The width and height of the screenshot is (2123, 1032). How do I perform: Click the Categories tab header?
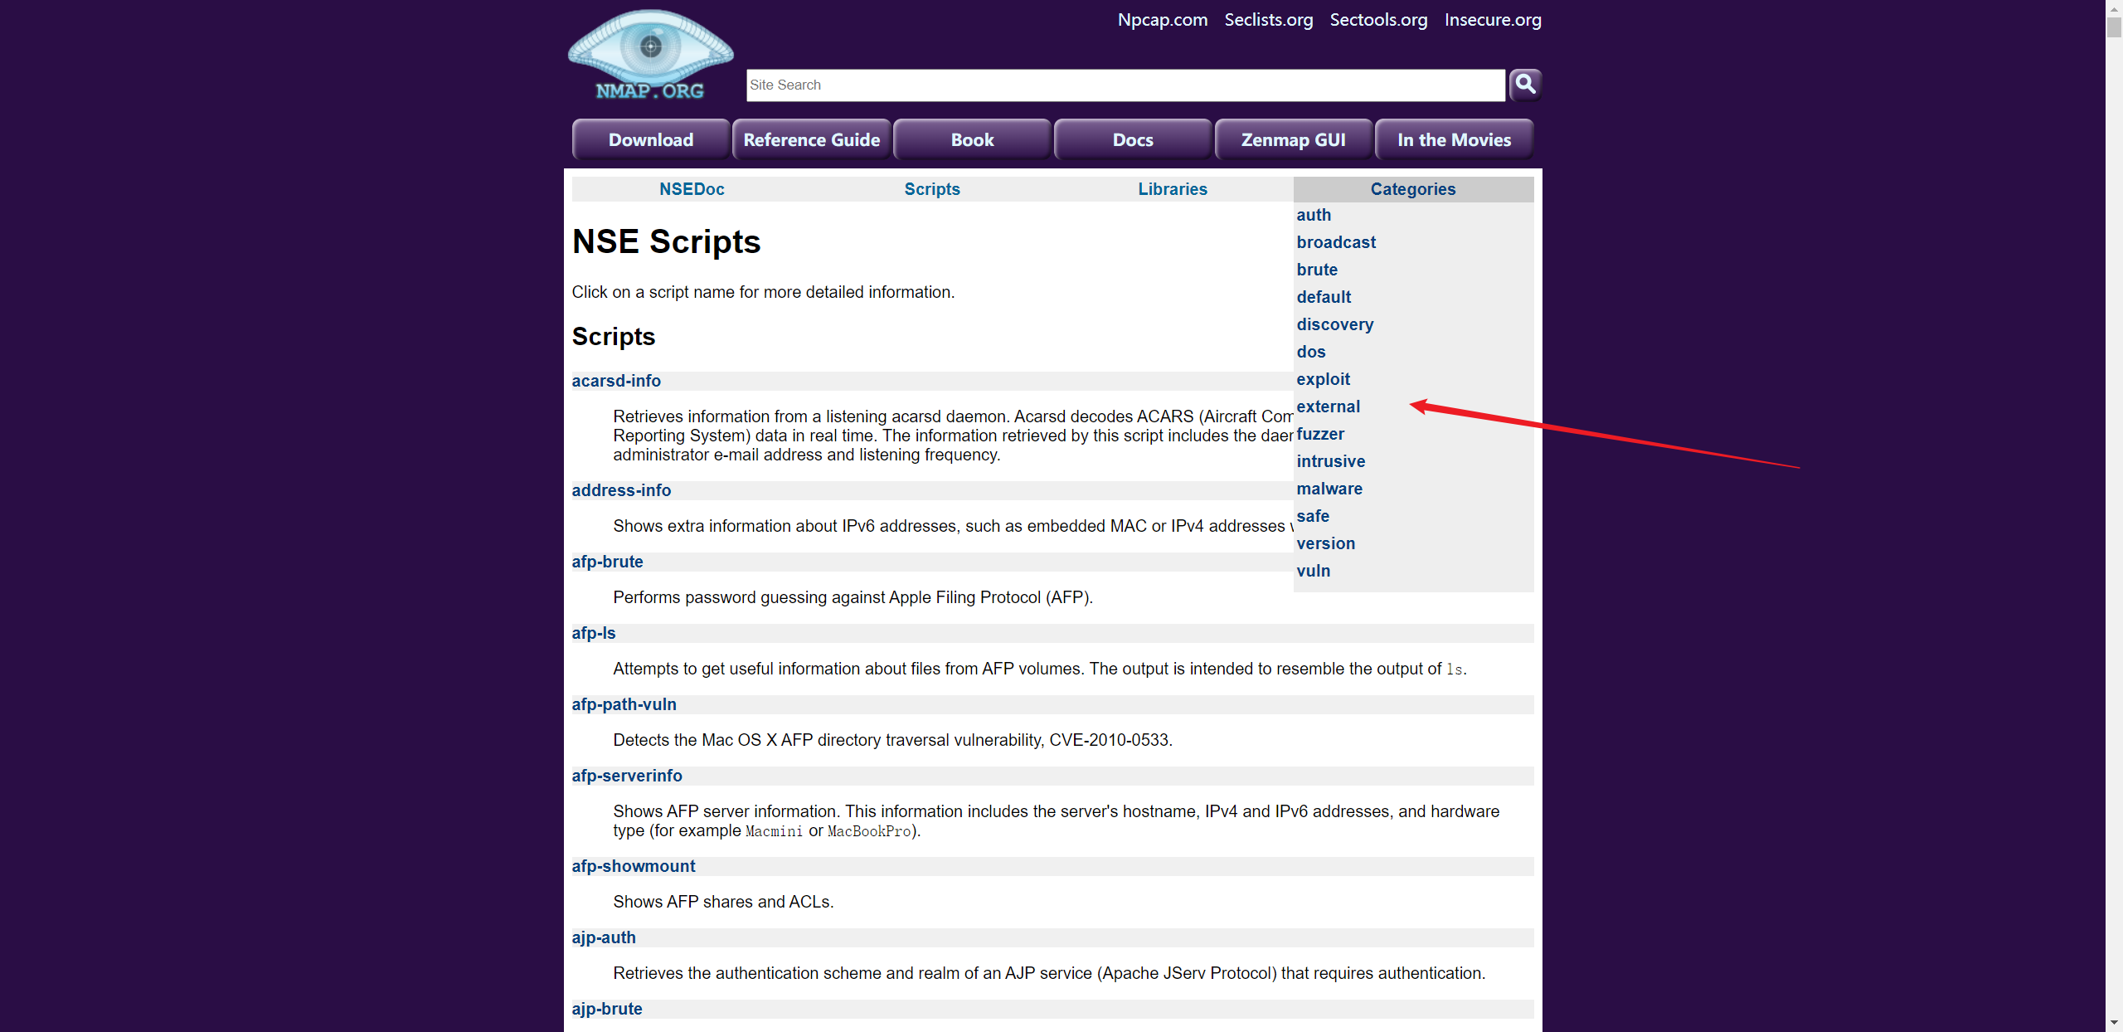coord(1413,189)
